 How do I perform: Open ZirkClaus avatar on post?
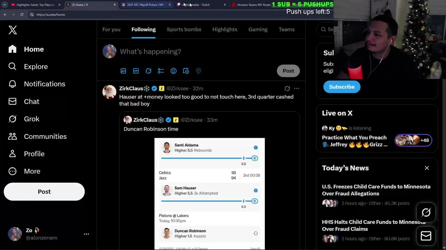click(x=109, y=92)
